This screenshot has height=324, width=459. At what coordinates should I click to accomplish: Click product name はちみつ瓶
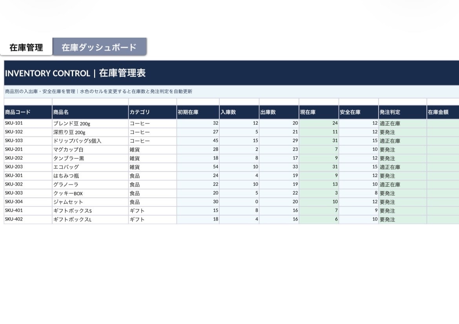(x=90, y=176)
